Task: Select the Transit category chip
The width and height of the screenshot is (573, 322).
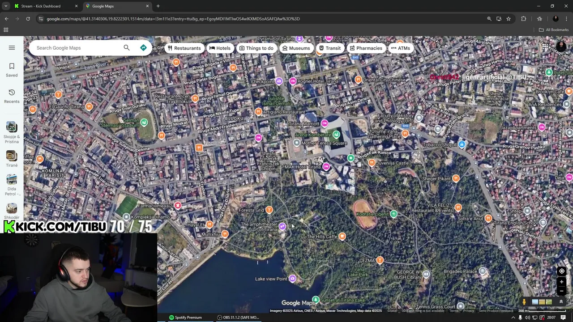Action: point(329,48)
